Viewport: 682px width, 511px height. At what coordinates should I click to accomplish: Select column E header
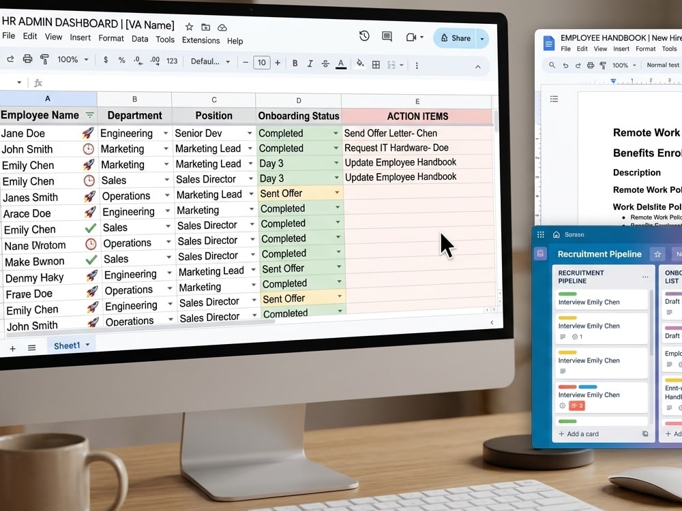coord(417,102)
